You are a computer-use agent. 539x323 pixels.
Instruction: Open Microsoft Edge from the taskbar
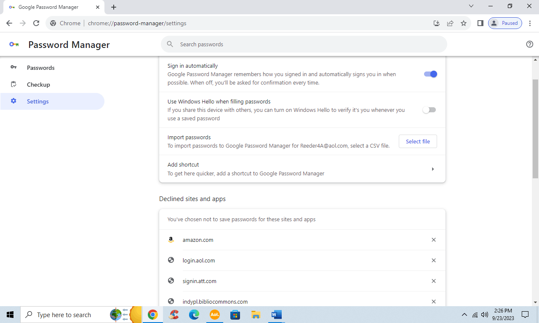tap(194, 315)
